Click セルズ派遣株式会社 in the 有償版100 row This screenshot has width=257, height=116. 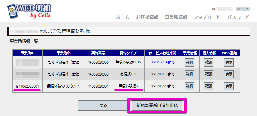[64, 74]
